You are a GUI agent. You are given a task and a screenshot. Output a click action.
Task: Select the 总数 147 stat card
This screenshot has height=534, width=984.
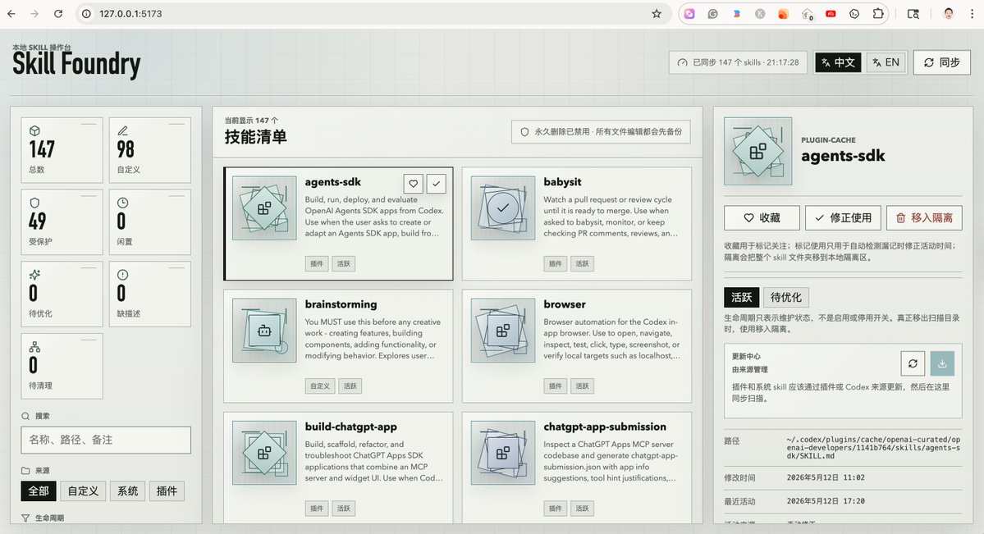(x=62, y=150)
